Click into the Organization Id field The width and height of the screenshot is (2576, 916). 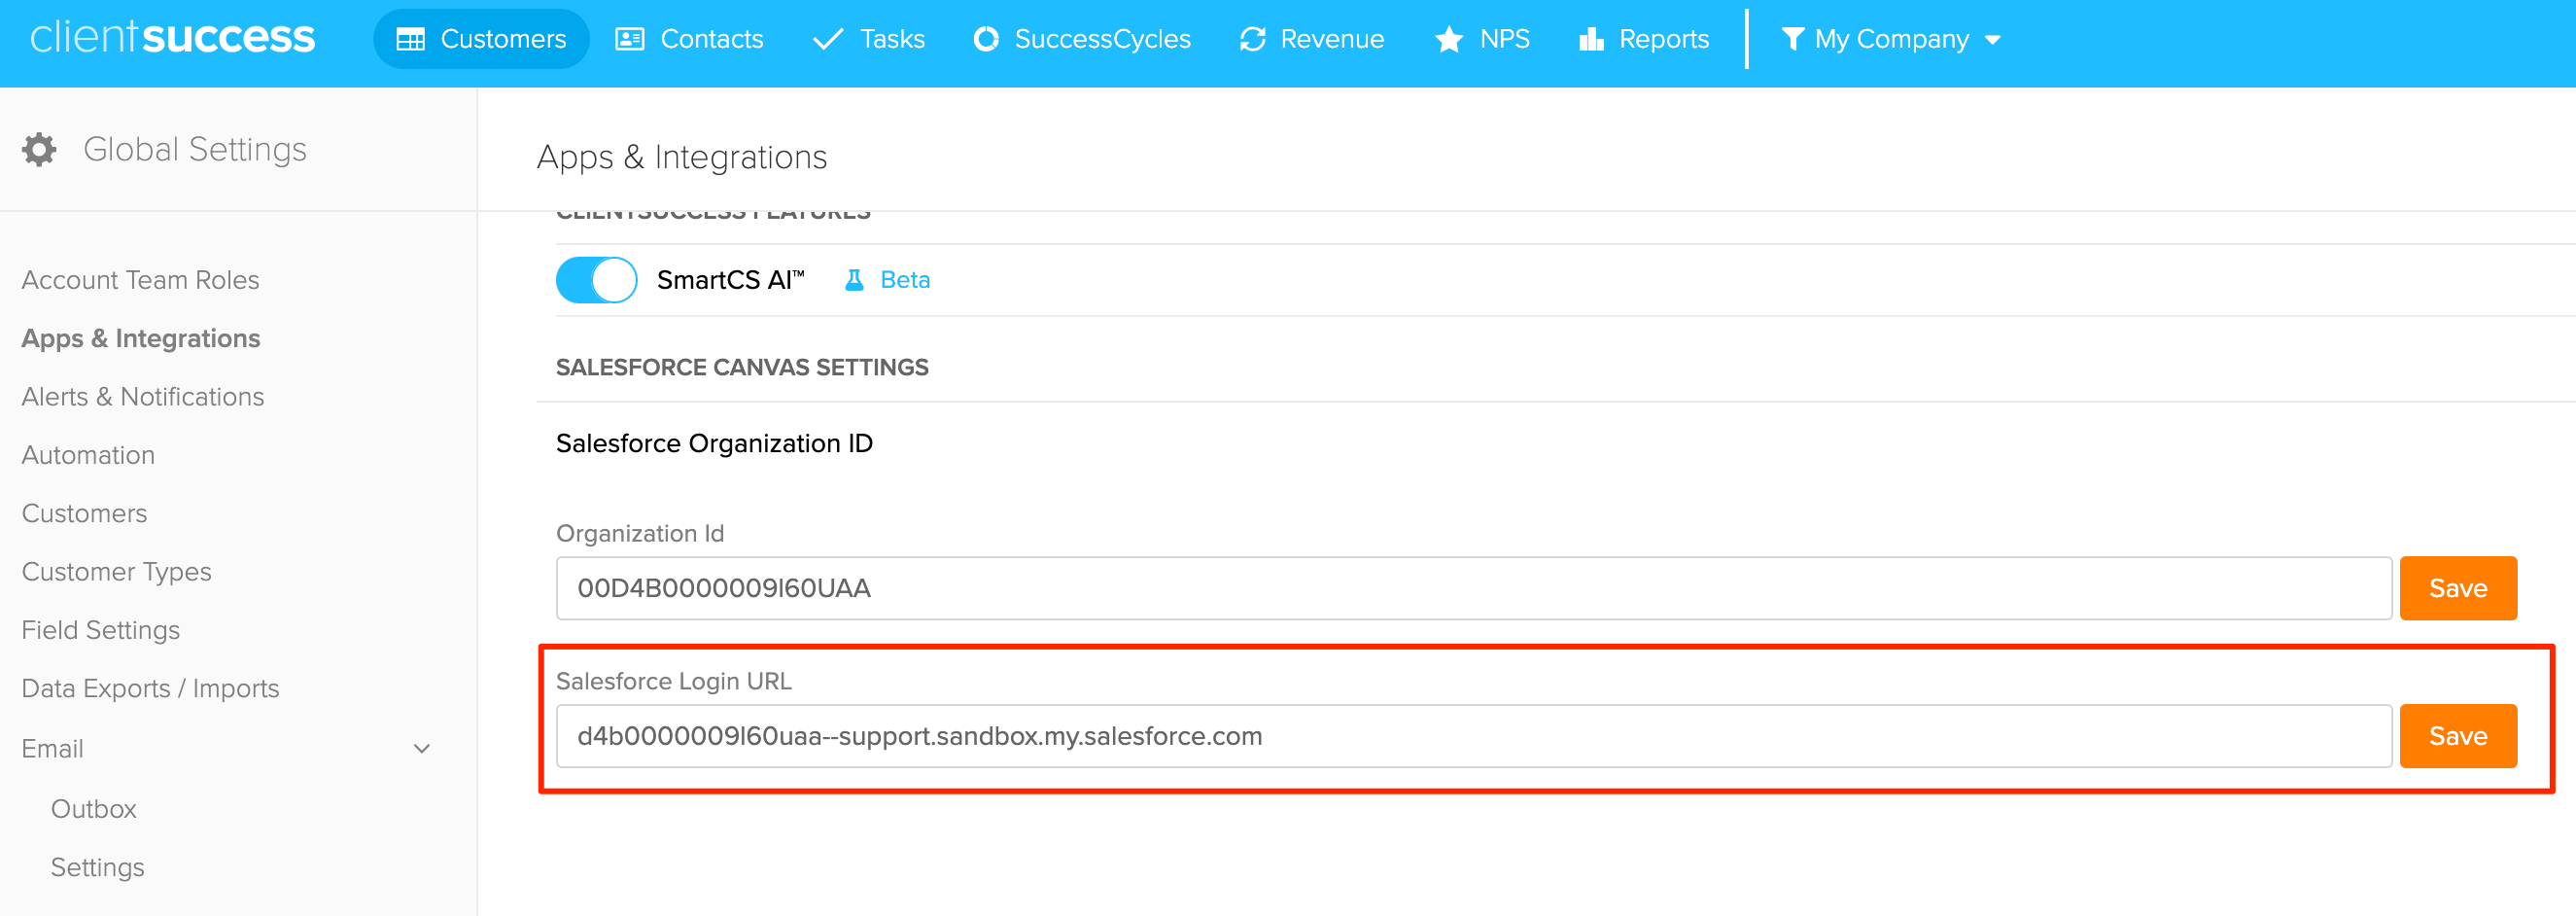click(1473, 588)
